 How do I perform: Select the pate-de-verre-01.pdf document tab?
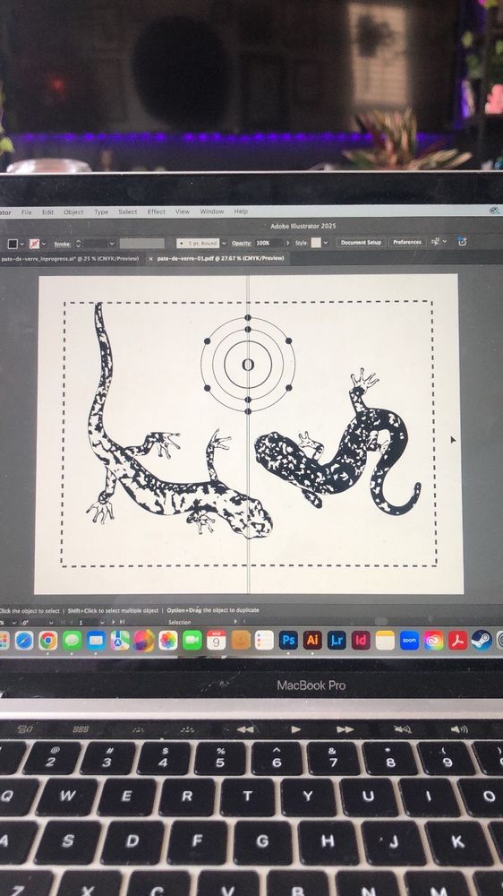220,259
